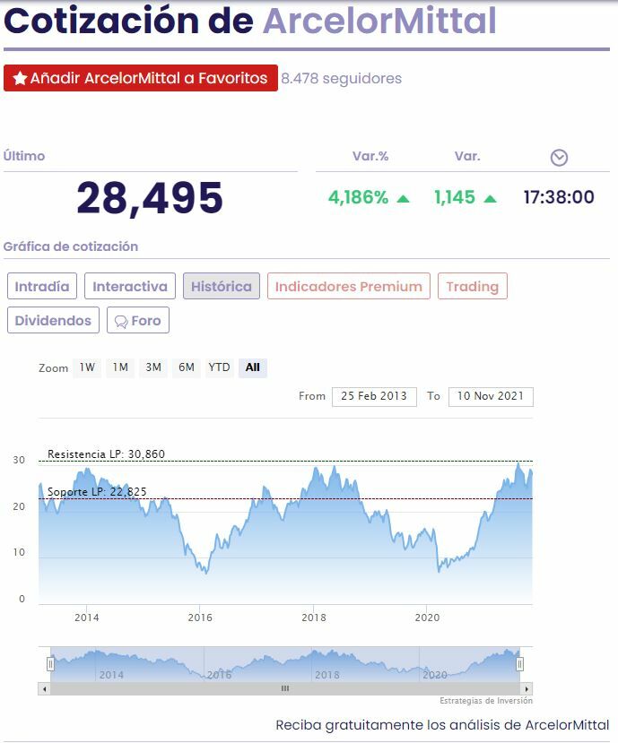Click the From date field 25 Feb 2013

374,397
